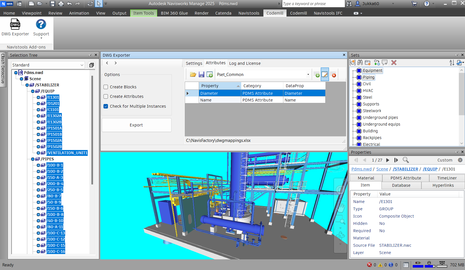Viewport: 465px width, 270px height.
Task: Sort sets with the A-Z icon
Action: point(452,63)
